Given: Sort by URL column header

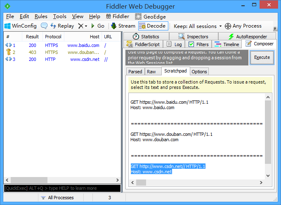Looking at the screenshot, I should pos(111,37).
